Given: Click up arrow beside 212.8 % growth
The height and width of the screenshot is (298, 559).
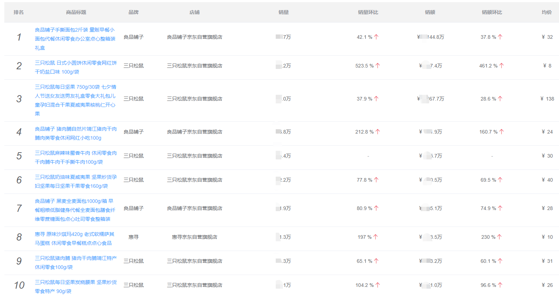Looking at the screenshot, I should [378, 132].
